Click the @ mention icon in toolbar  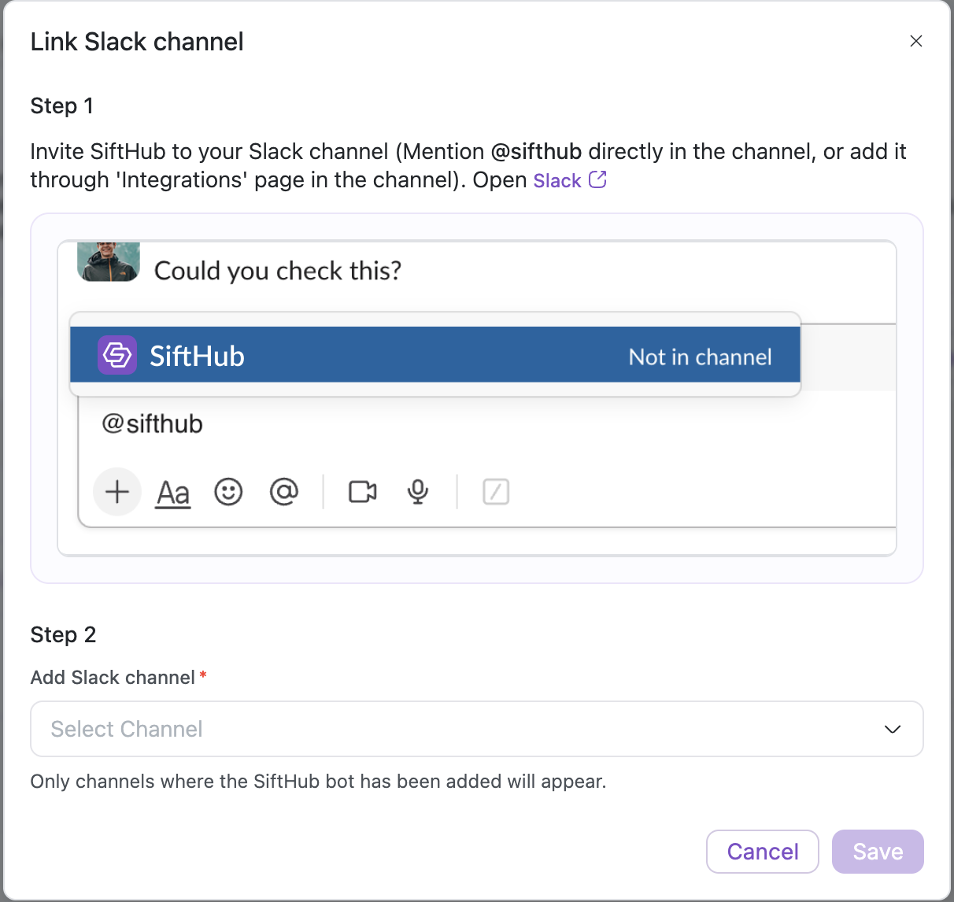tap(284, 492)
